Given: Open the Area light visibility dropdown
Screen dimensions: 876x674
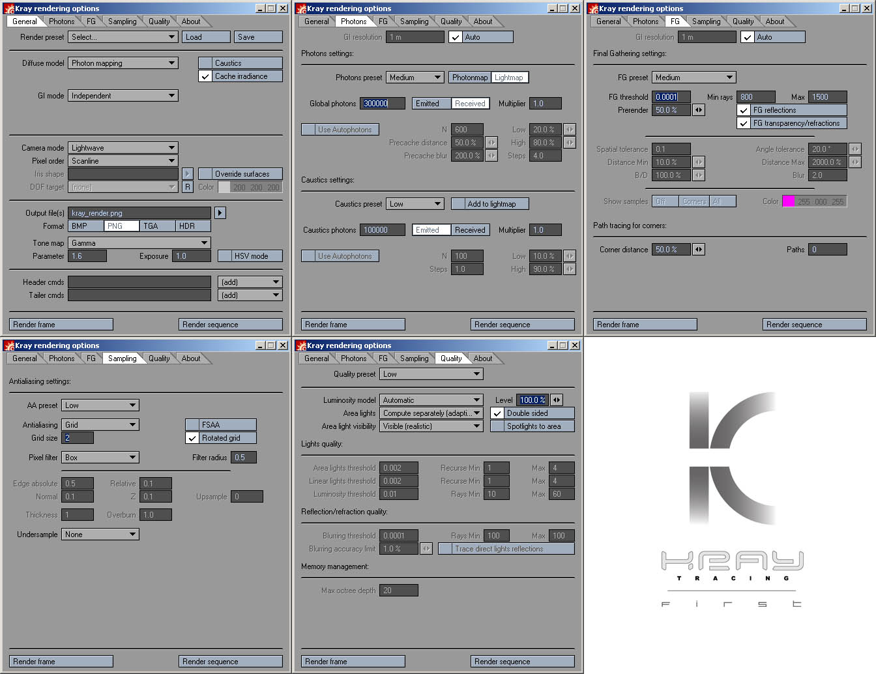Looking at the screenshot, I should pyautogui.click(x=431, y=426).
